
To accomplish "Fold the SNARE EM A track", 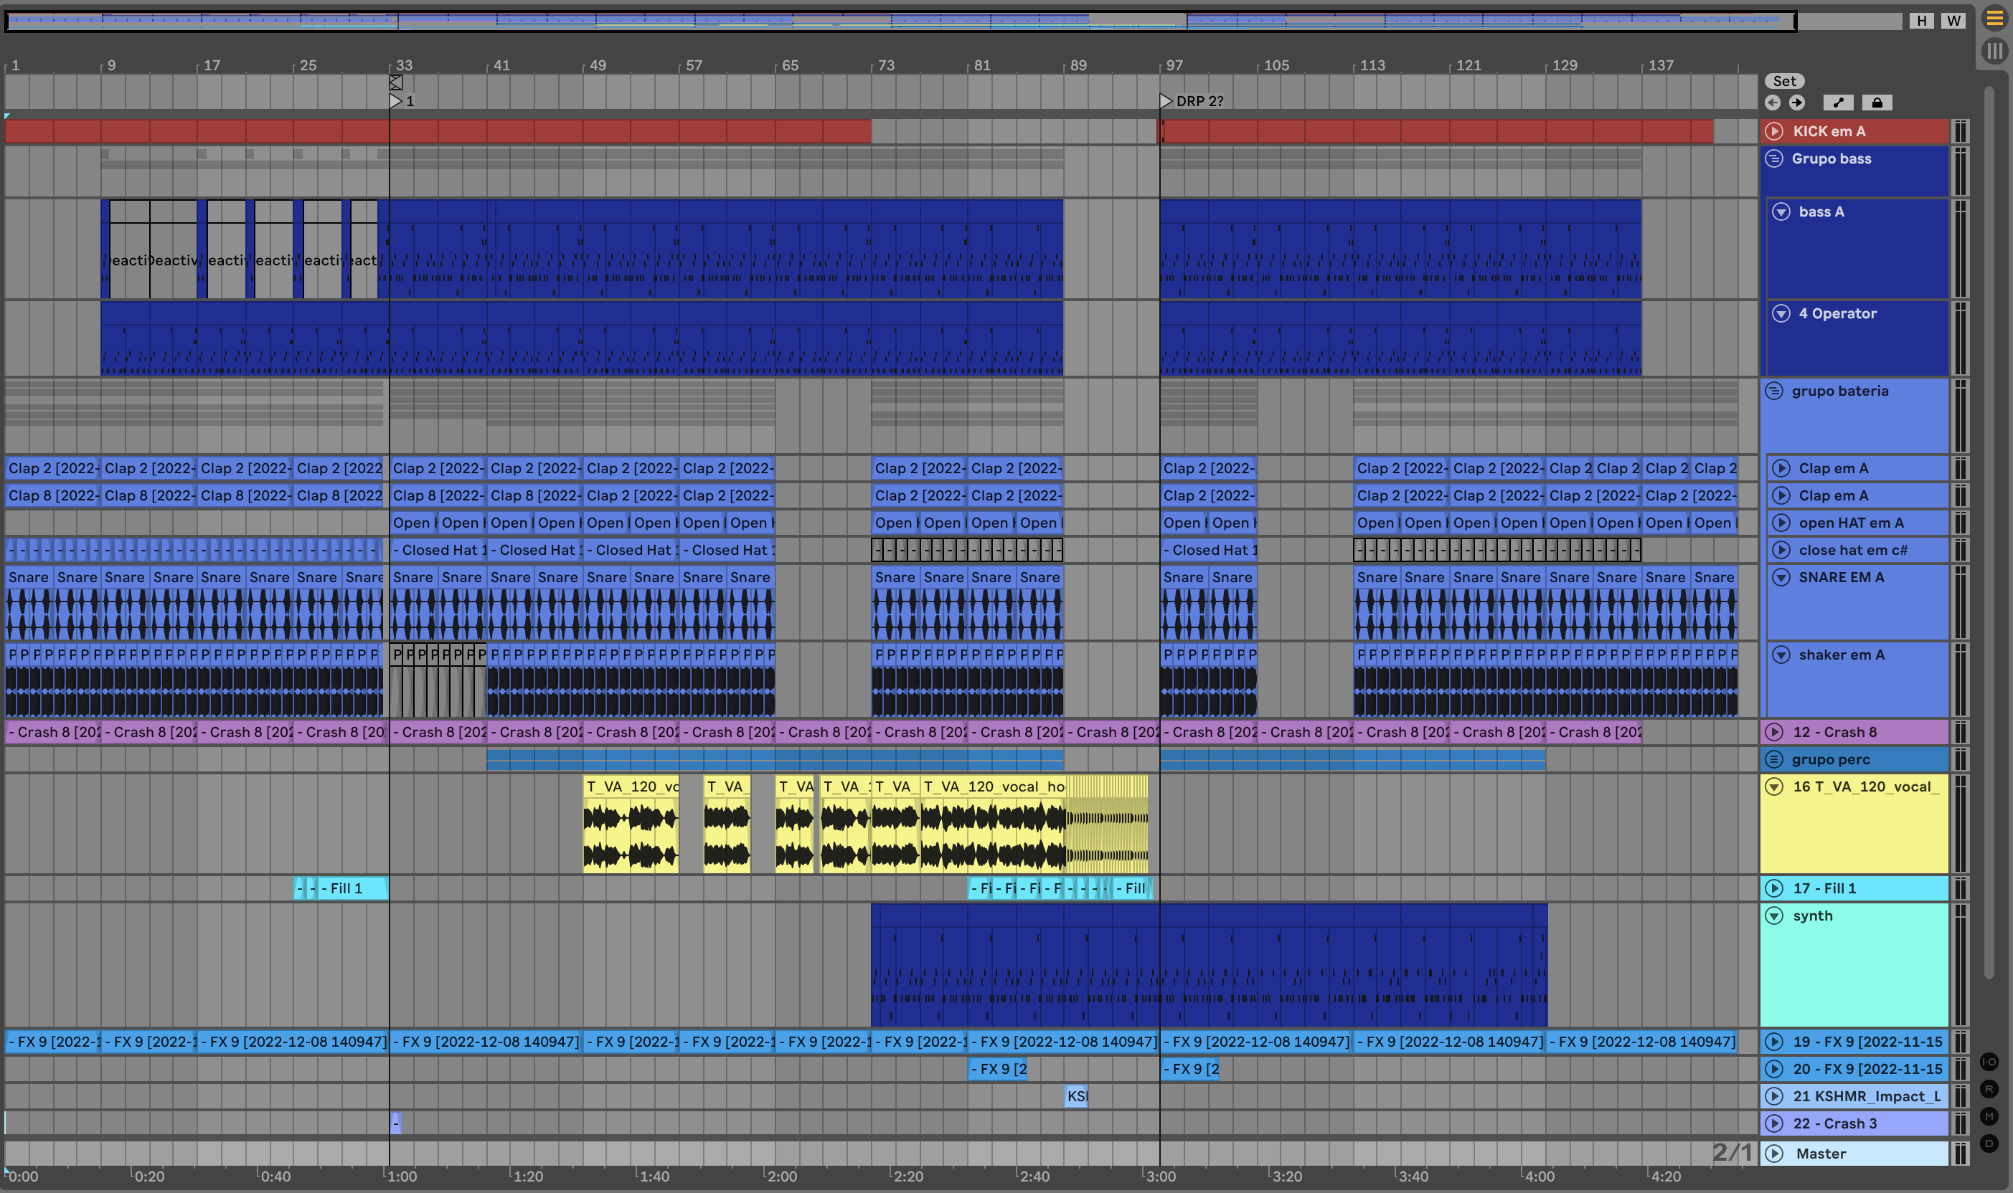I will (x=1781, y=577).
